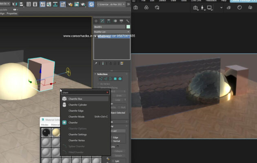The width and height of the screenshot is (257, 163).
Task: Open the Hierarchy panel tab
Action: (109, 21)
